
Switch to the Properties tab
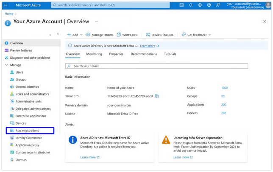(x=116, y=54)
